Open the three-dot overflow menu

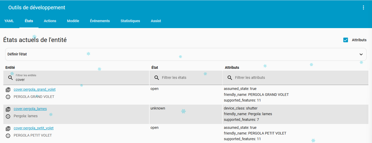coord(363,7)
